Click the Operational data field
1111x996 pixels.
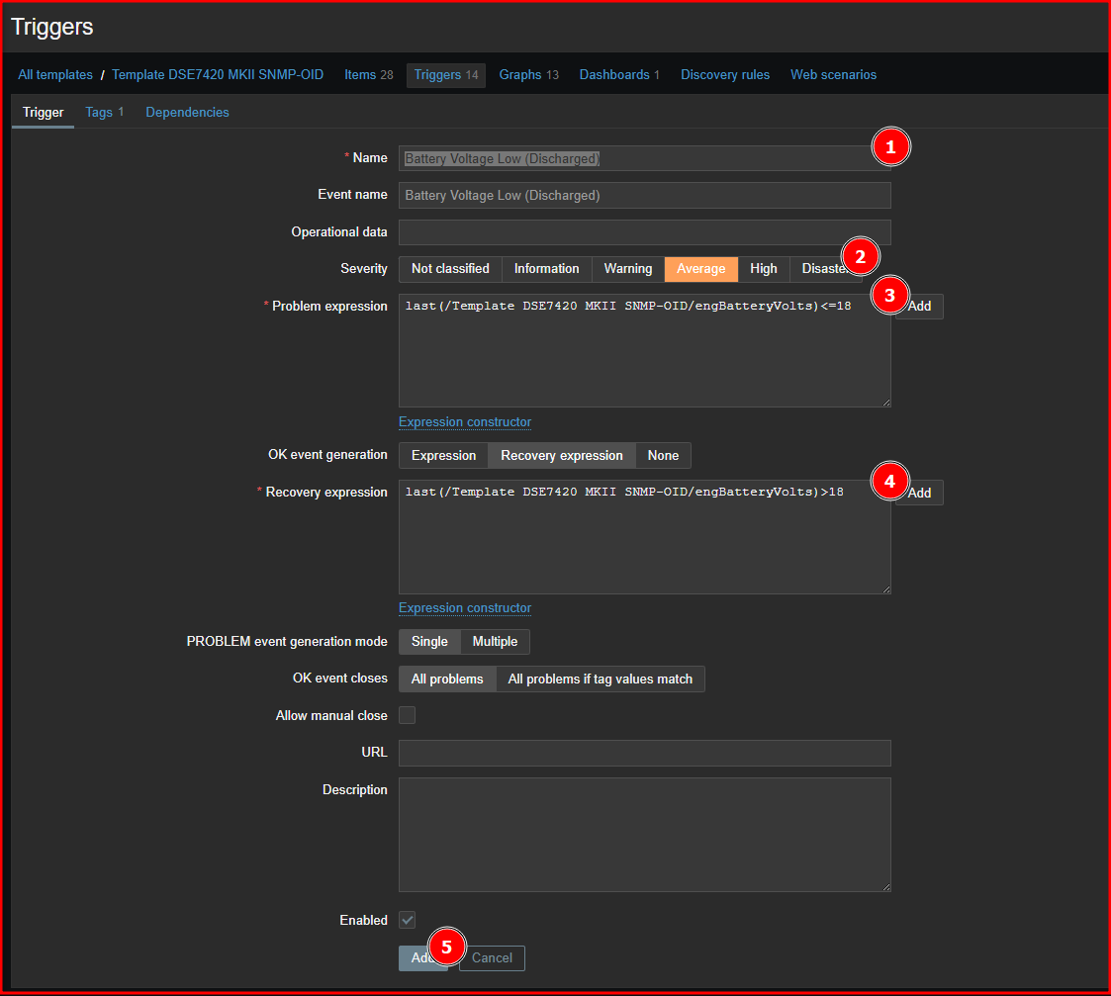[x=644, y=232]
